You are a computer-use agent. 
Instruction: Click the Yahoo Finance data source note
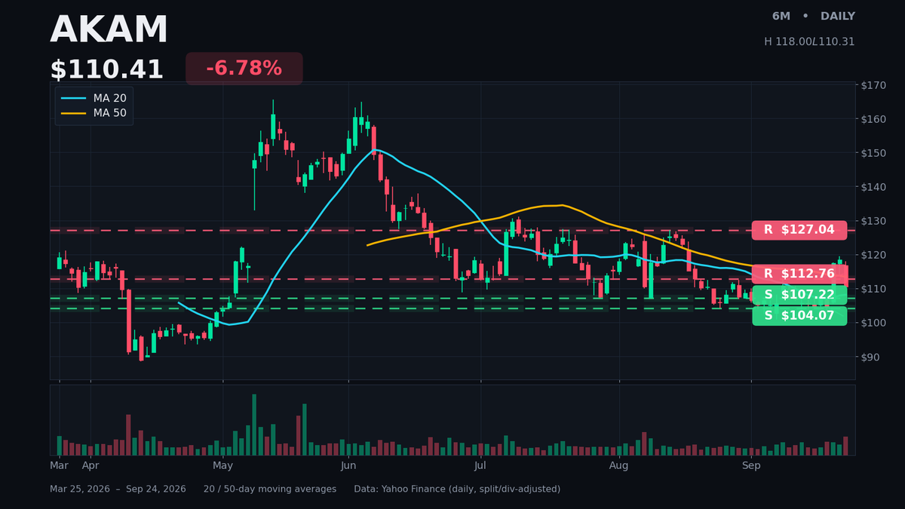(457, 489)
